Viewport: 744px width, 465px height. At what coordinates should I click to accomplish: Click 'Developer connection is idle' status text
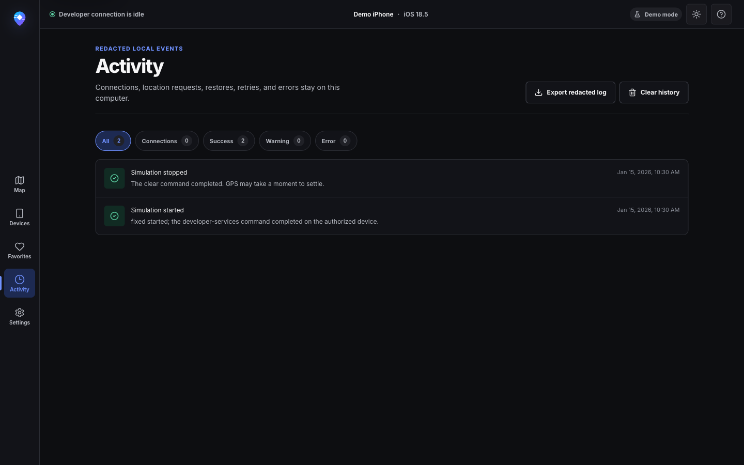(101, 14)
